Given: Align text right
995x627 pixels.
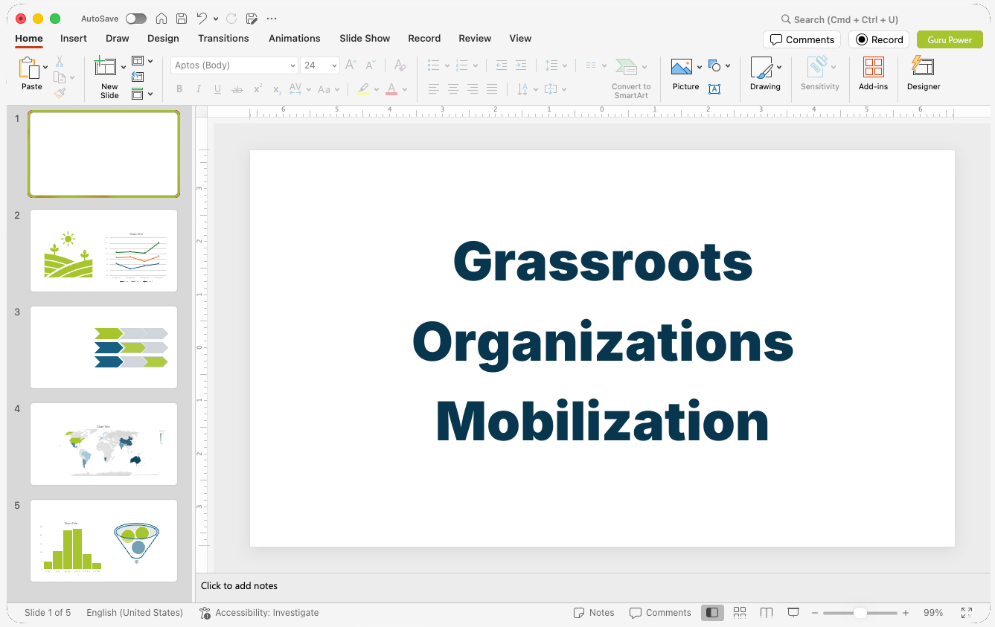Looking at the screenshot, I should [x=472, y=89].
